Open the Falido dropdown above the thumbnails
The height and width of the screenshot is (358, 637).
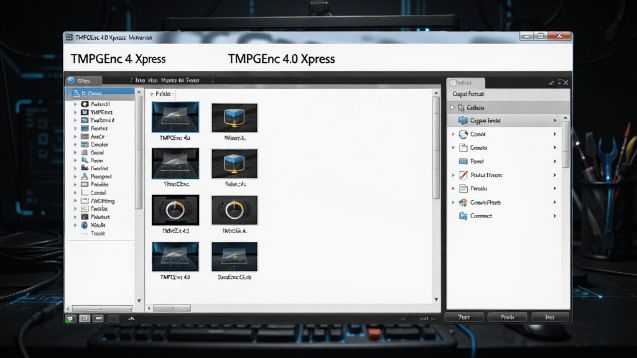[x=162, y=94]
